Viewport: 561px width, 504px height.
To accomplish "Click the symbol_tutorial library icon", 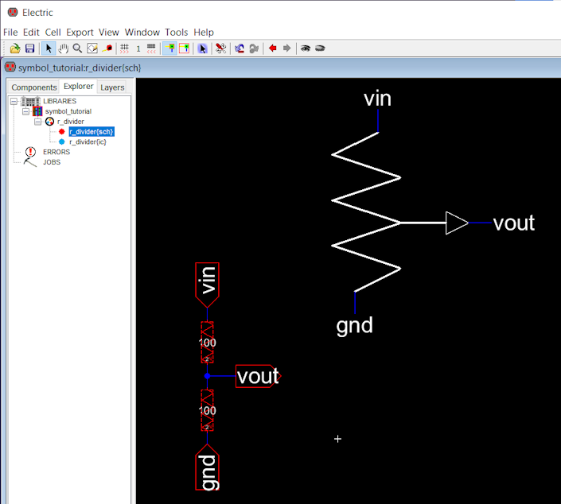I will click(x=37, y=111).
